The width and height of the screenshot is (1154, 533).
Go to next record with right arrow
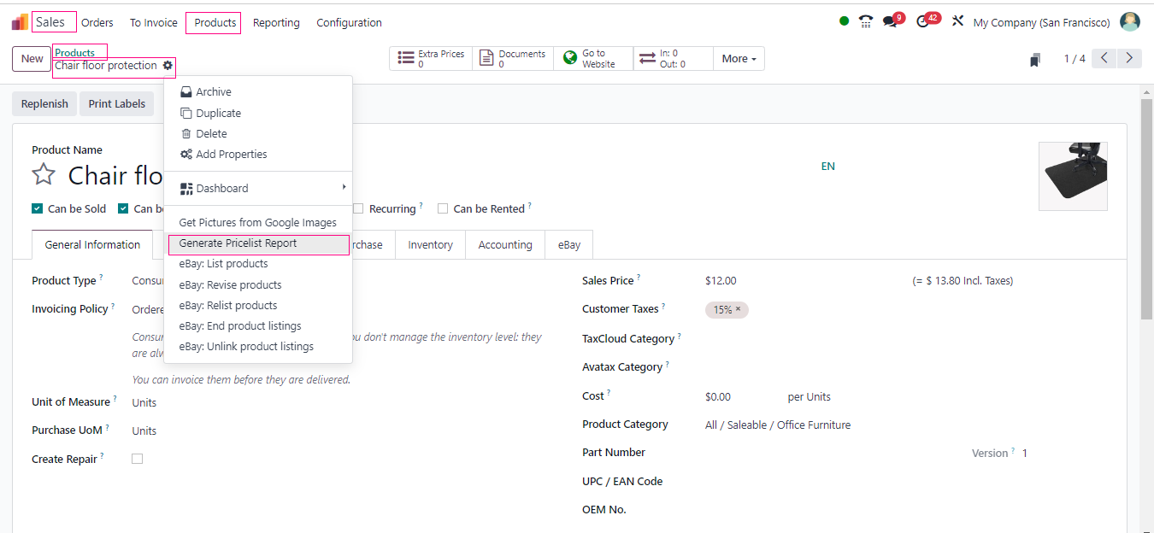1129,58
